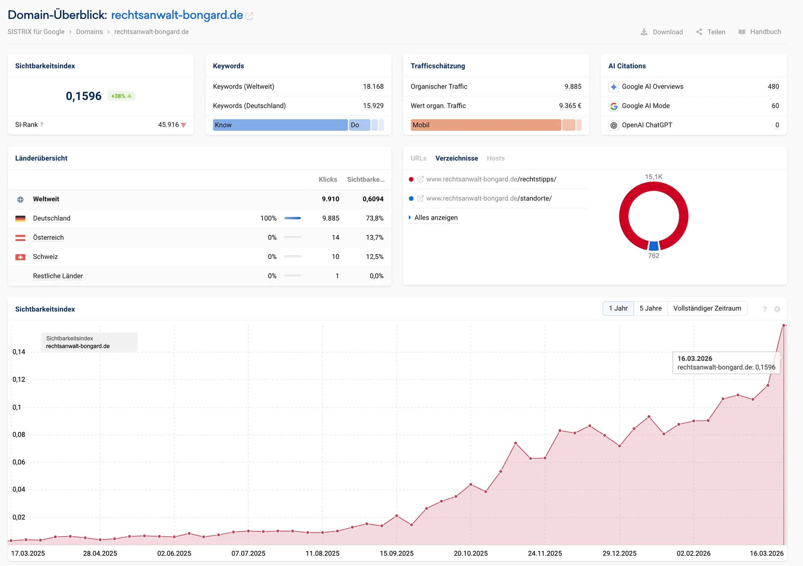Click the Schweiz country link
The width and height of the screenshot is (803, 566).
pyautogui.click(x=46, y=257)
